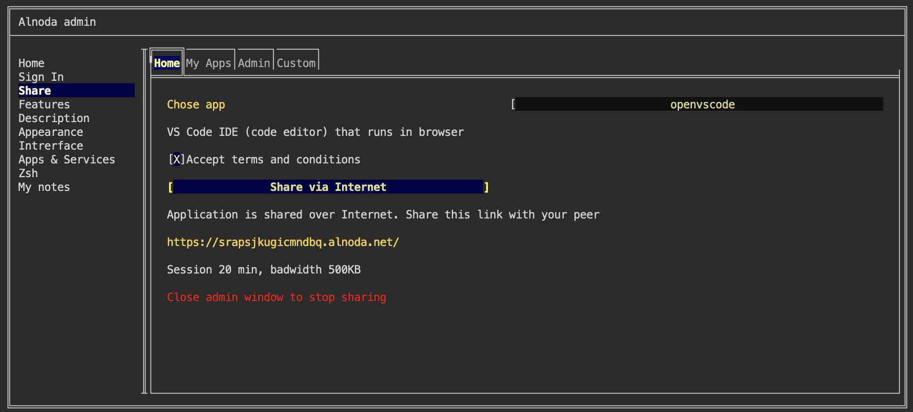Click the Alnoda admin title text
This screenshot has height=412, width=913.
tap(57, 22)
